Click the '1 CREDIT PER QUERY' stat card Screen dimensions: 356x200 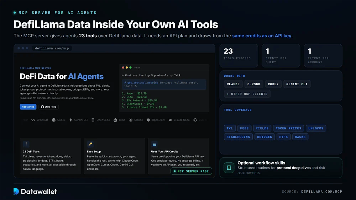coord(281,55)
